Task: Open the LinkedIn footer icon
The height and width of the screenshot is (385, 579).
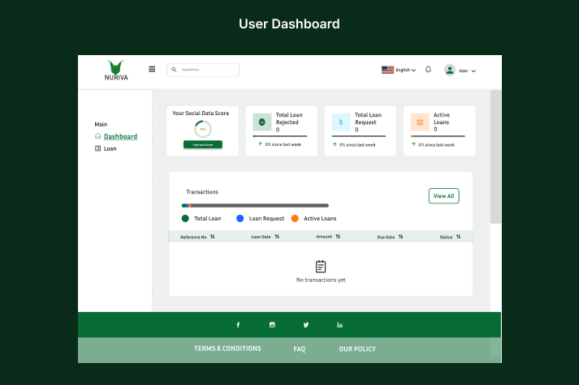Action: 339,325
